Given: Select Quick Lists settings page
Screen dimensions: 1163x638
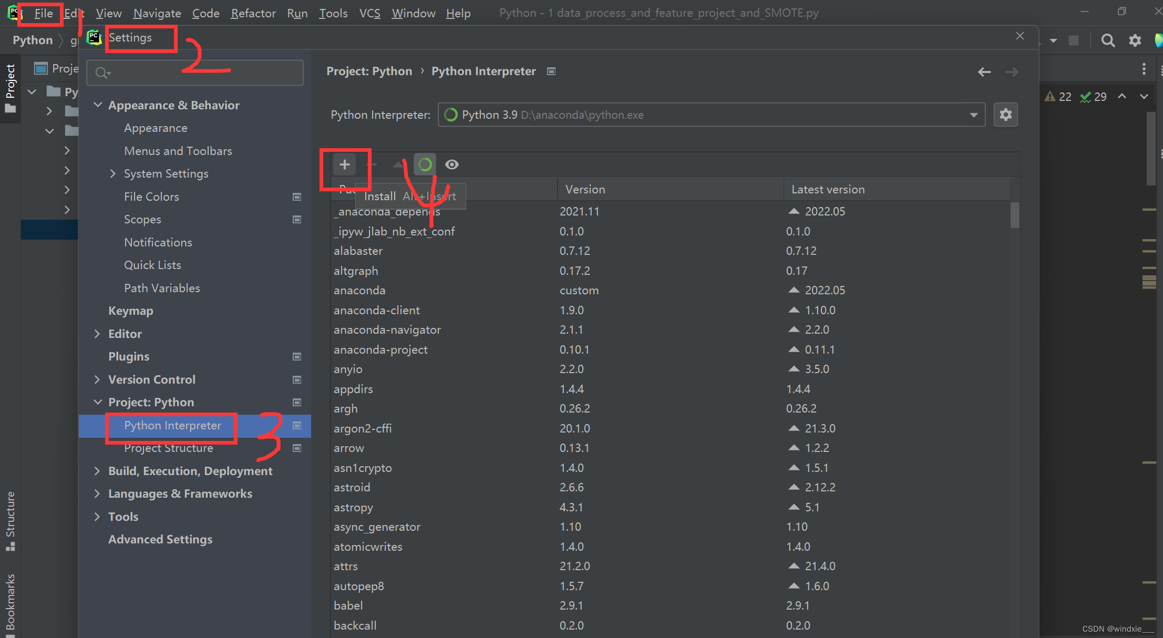Looking at the screenshot, I should (x=152, y=265).
